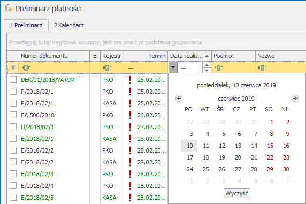Click the filter row funnel icon
Screen dimensions: 306x204
coord(13,68)
